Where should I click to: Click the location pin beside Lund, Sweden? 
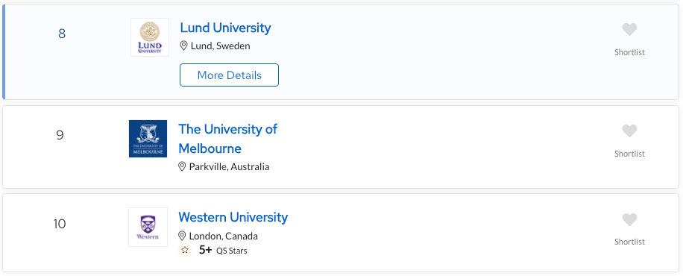point(184,46)
